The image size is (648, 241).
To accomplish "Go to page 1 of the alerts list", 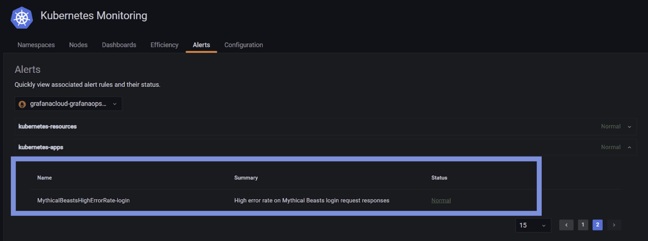I will pyautogui.click(x=583, y=225).
